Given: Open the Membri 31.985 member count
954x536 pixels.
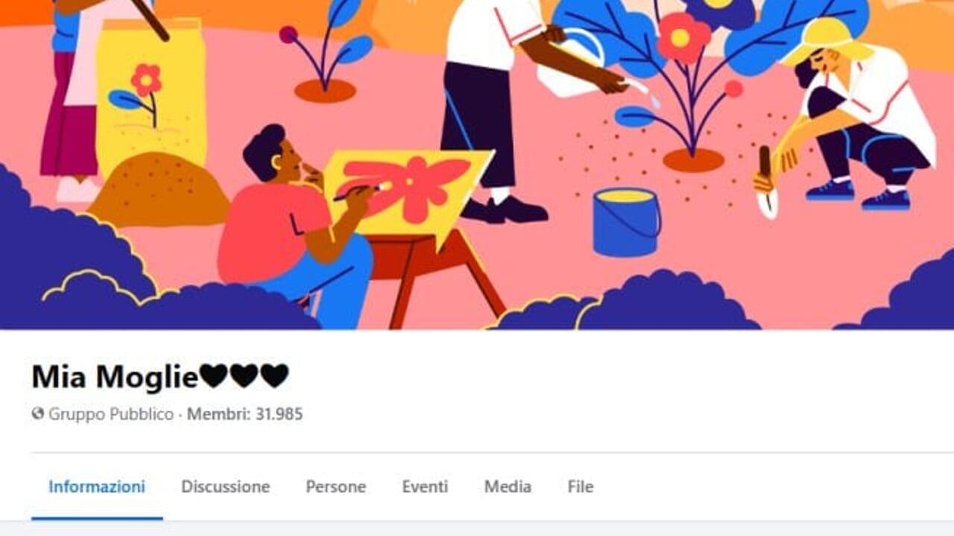Looking at the screenshot, I should 244,414.
